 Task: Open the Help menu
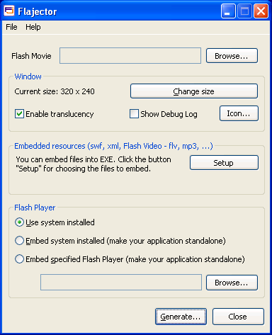[x=33, y=27]
